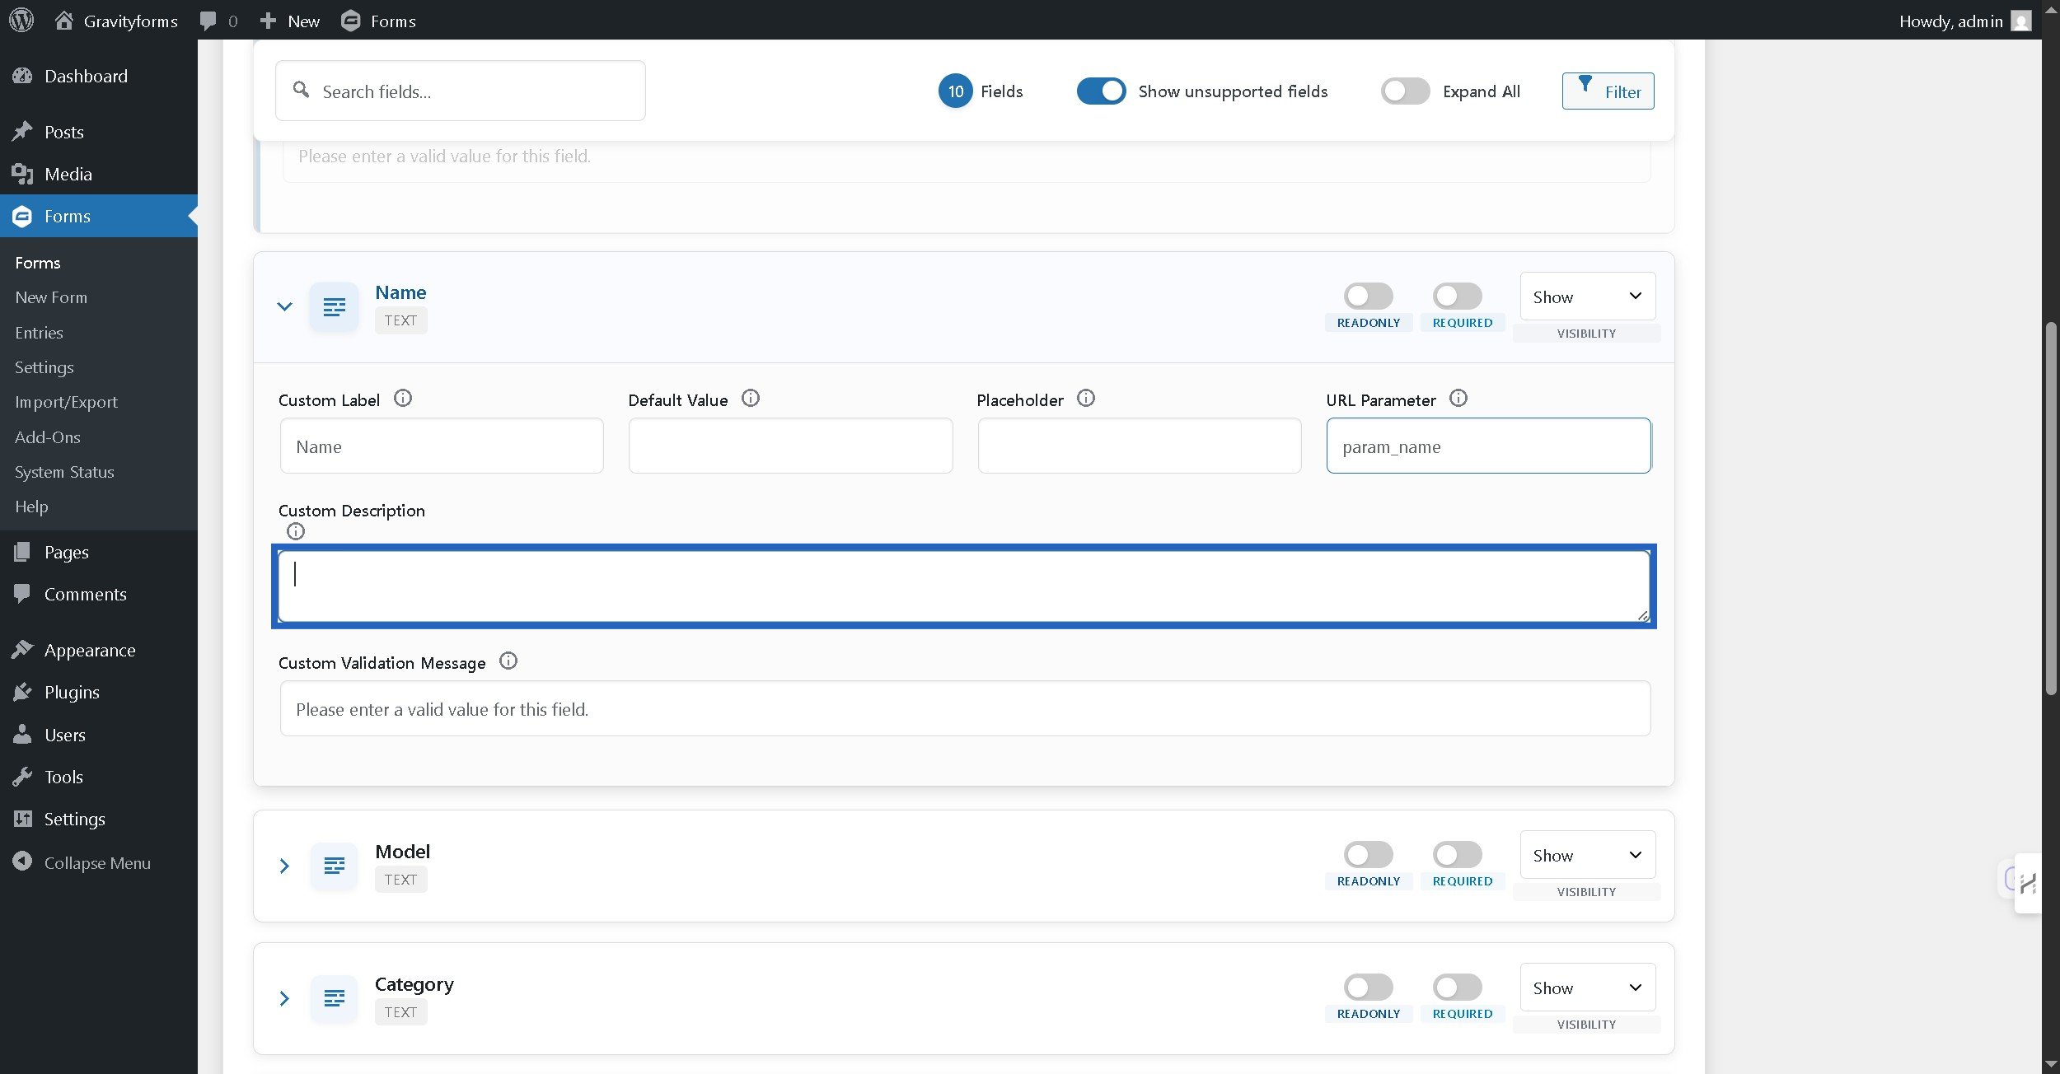Click Collapse Menu in the sidebar
This screenshot has height=1074, width=2060.
[x=96, y=863]
